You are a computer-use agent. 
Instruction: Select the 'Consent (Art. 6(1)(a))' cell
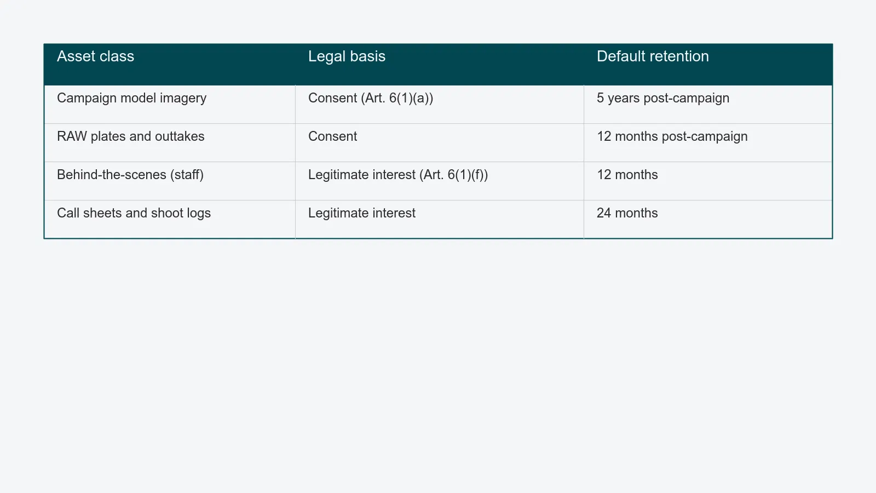440,104
